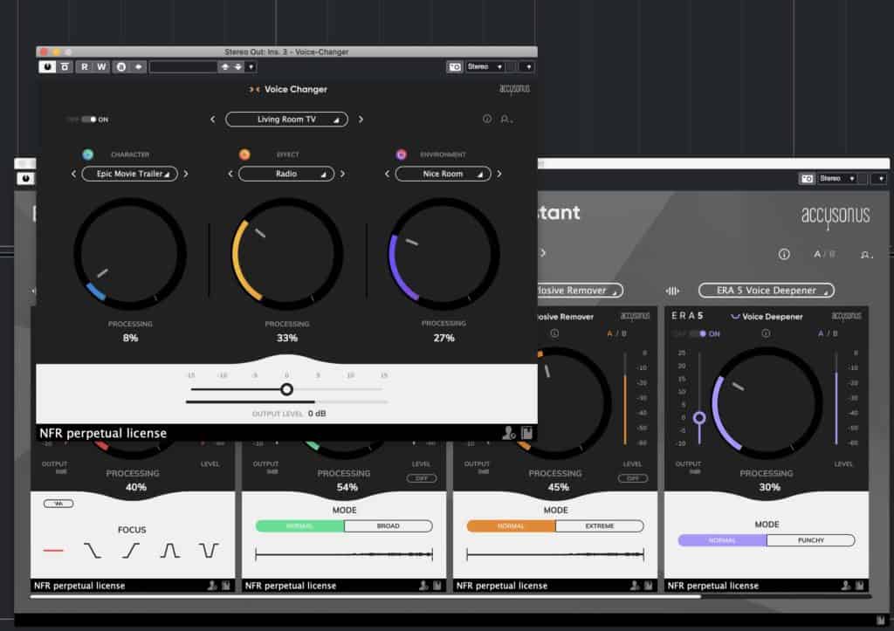894x631 pixels.
Task: Select the flat red line Focus shape
Action: [53, 550]
